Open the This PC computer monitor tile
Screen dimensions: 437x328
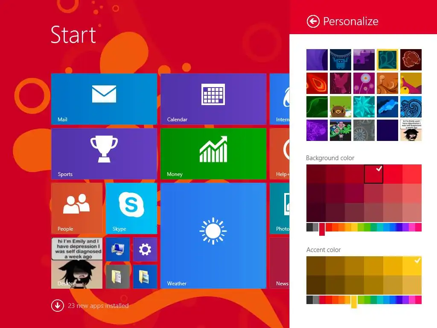point(118,249)
